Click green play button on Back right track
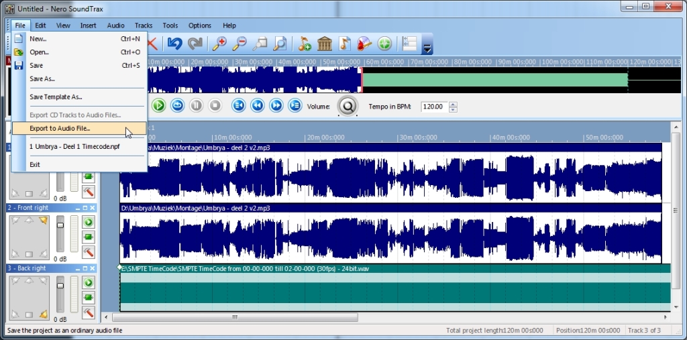The image size is (687, 340). click(x=89, y=282)
